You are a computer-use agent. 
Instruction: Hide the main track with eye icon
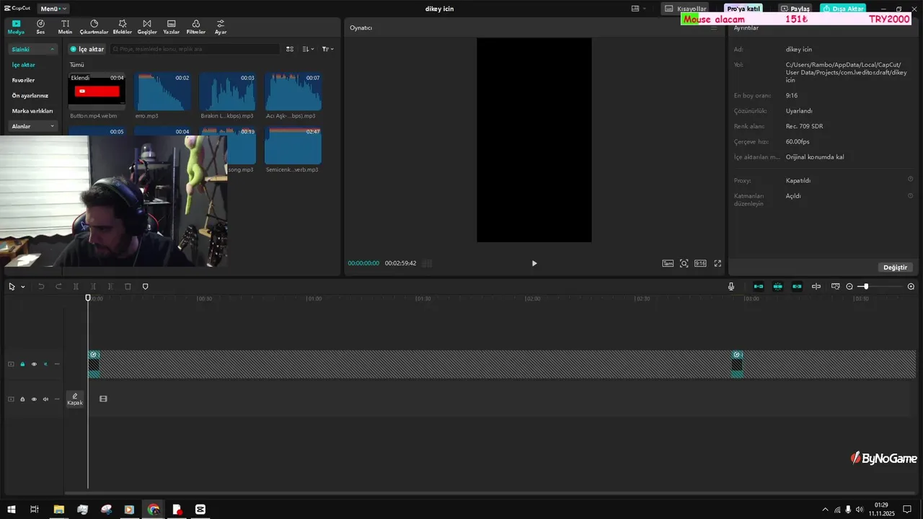[34, 399]
